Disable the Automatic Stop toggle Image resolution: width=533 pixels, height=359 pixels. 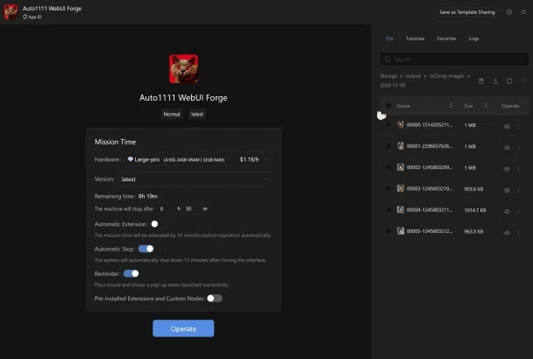pyautogui.click(x=146, y=249)
